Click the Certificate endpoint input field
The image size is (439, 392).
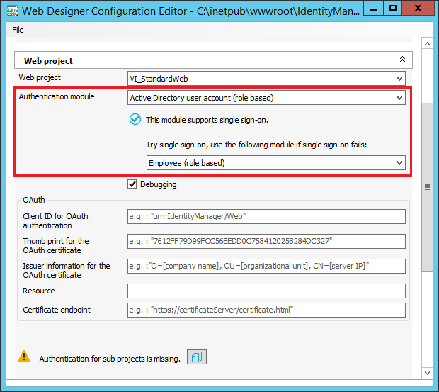coord(266,310)
